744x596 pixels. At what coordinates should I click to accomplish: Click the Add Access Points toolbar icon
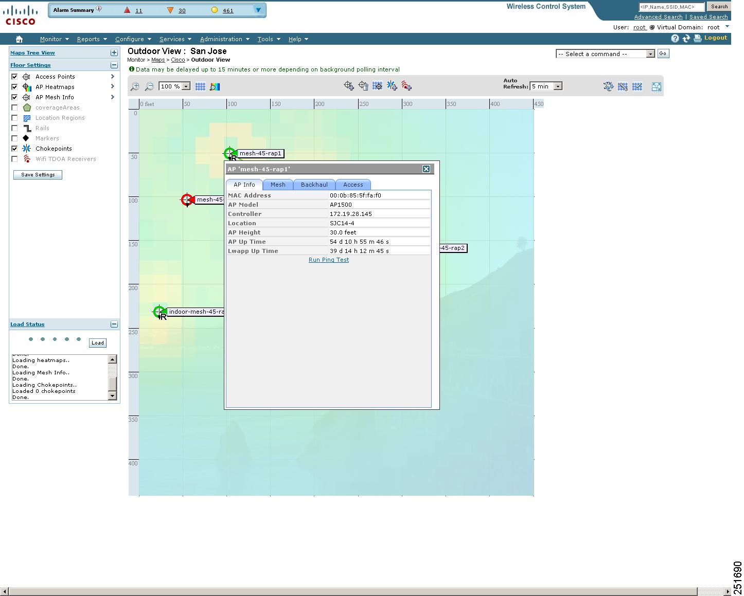tap(349, 86)
